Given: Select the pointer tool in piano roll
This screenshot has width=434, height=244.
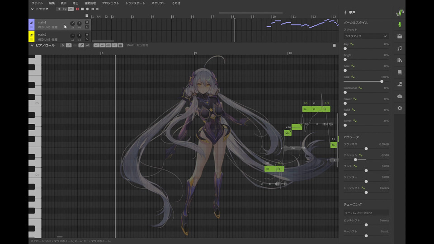Looking at the screenshot, I should (63, 45).
